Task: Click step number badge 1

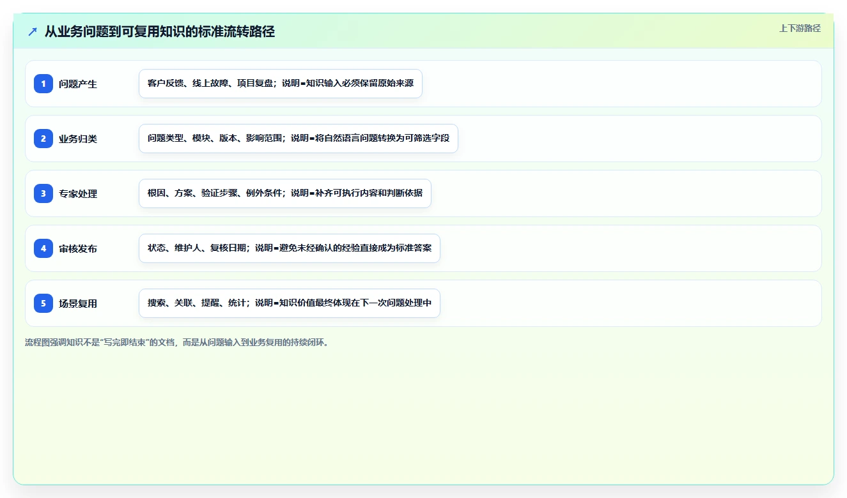Action: click(x=43, y=84)
